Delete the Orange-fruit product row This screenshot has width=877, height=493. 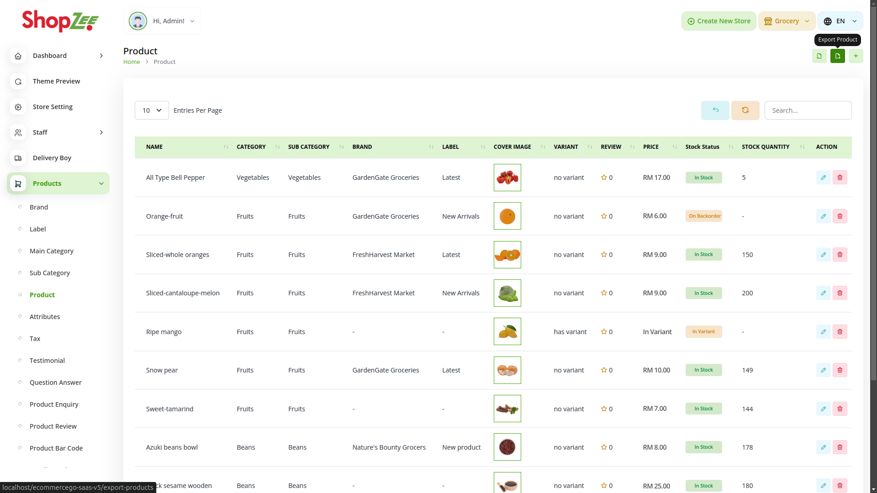(840, 216)
